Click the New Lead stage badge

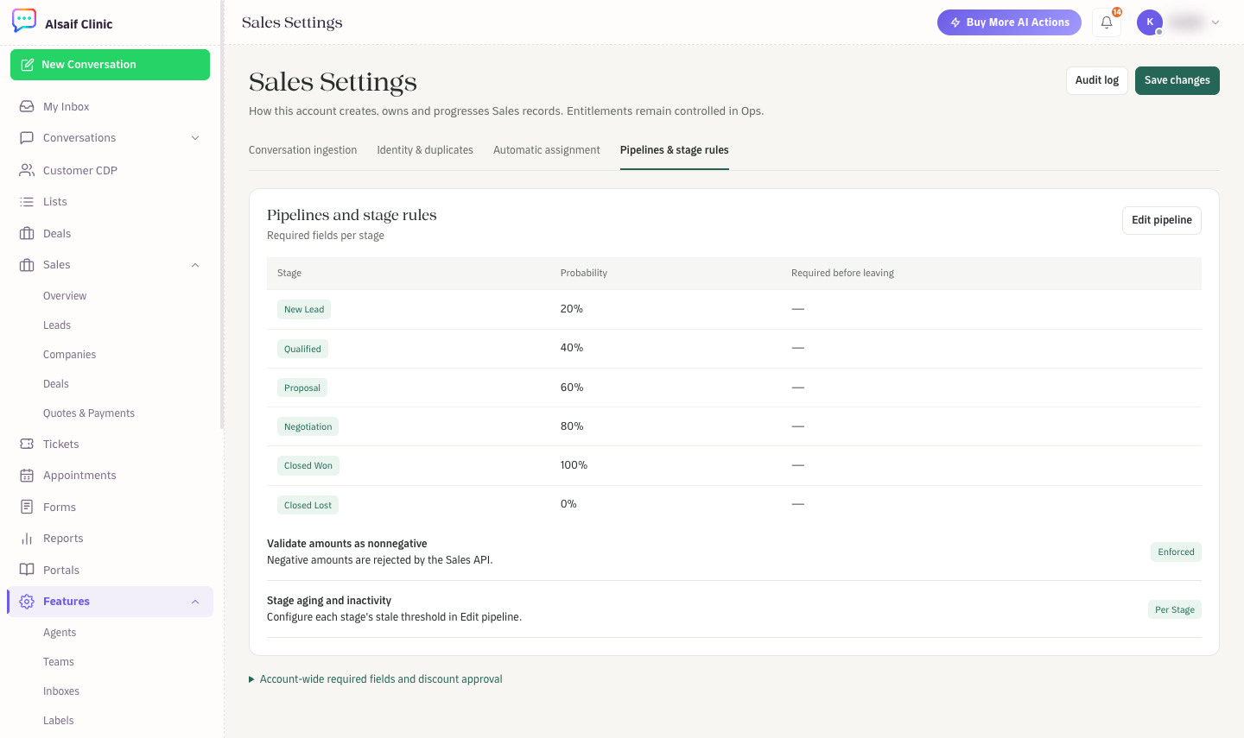coord(304,309)
